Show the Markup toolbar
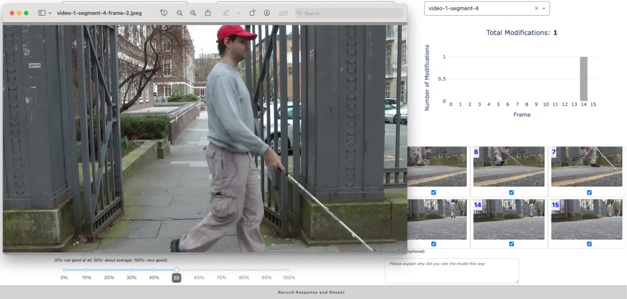Viewport: 627px width, 299px height. click(x=266, y=13)
